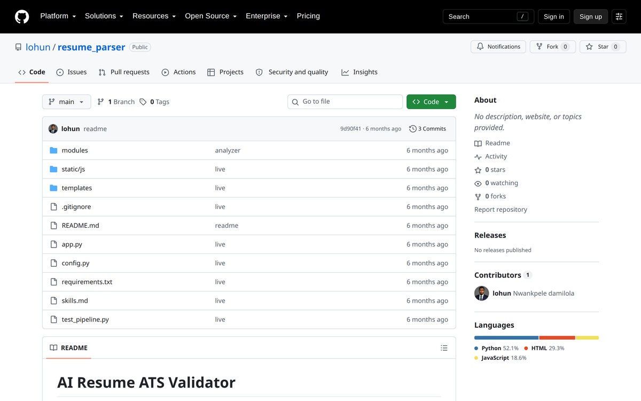641x401 pixels.
Task: Open the config.py file
Action: pyautogui.click(x=76, y=263)
